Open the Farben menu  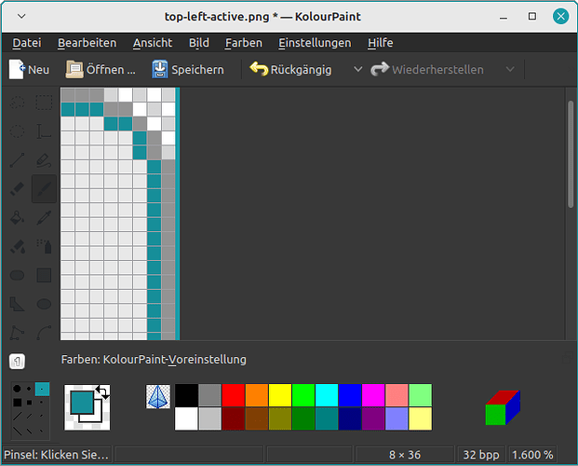[244, 43]
